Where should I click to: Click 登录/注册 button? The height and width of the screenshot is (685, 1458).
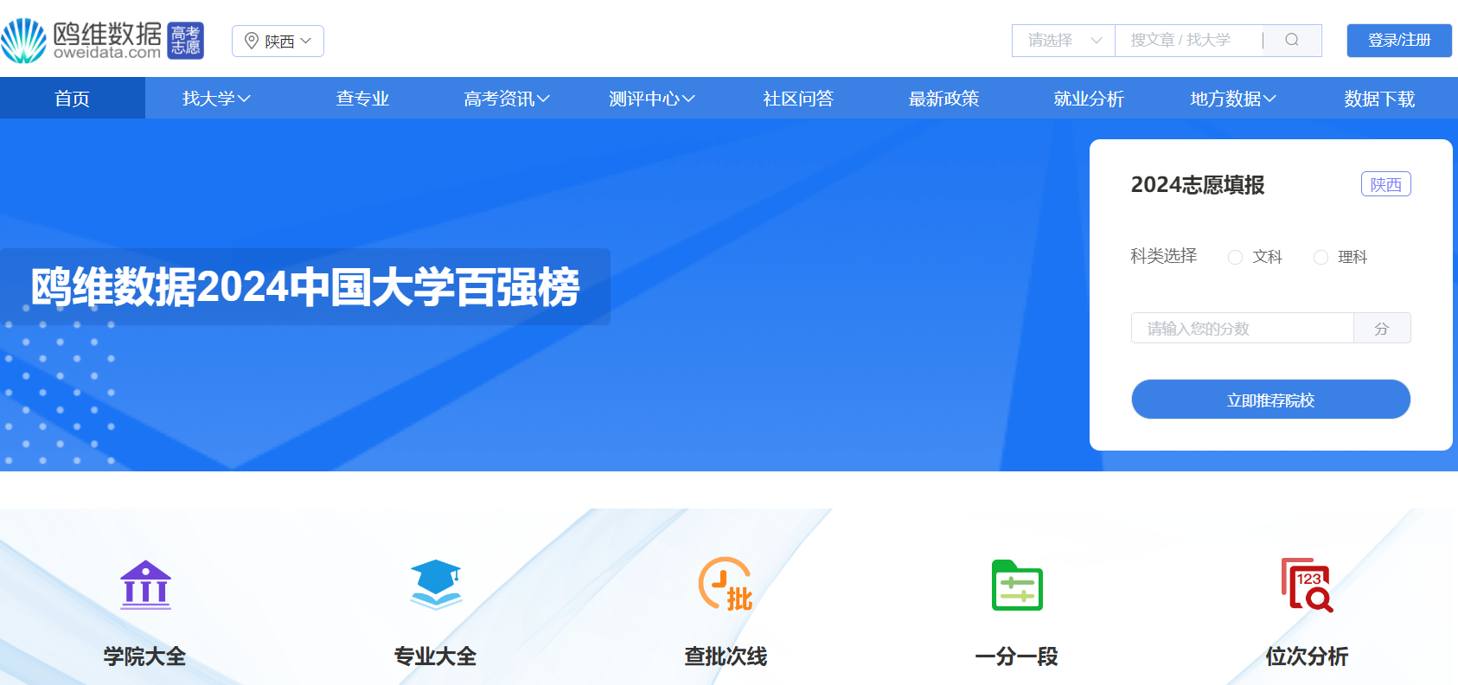pos(1399,41)
